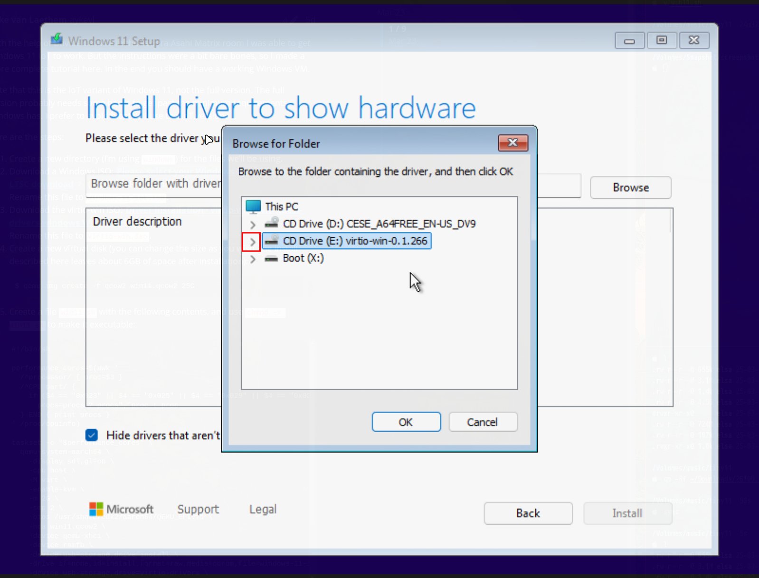759x578 pixels.
Task: Select CD Drive (D:) CESE_A64FREE_EN-US_DV9
Action: (x=379, y=224)
